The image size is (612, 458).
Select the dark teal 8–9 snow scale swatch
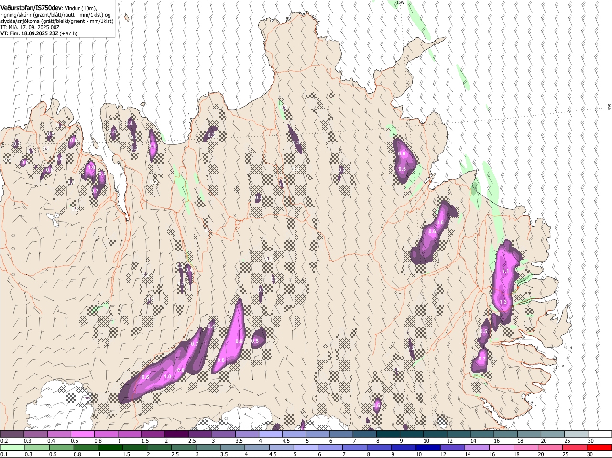[389, 434]
